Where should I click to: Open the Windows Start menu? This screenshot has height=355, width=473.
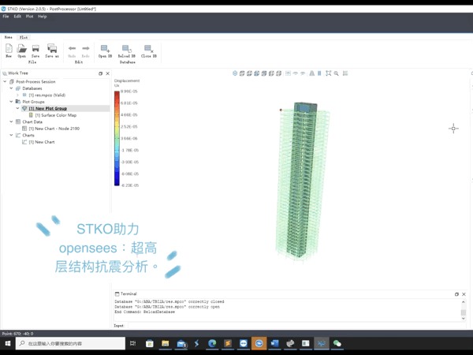tap(8, 343)
